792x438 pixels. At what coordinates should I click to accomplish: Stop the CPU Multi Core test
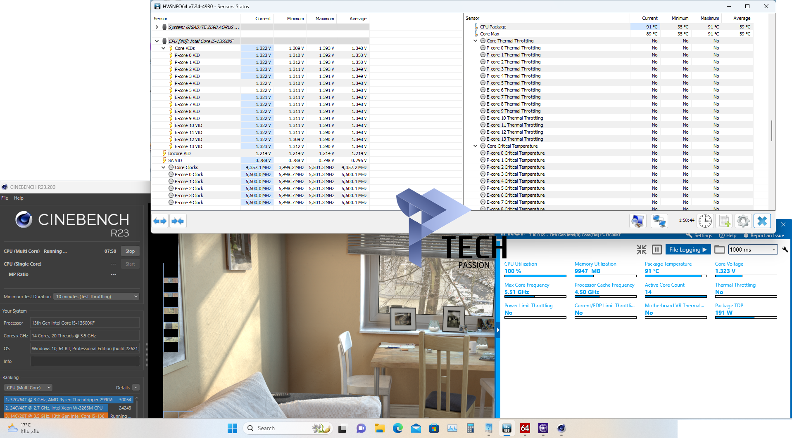tap(130, 251)
